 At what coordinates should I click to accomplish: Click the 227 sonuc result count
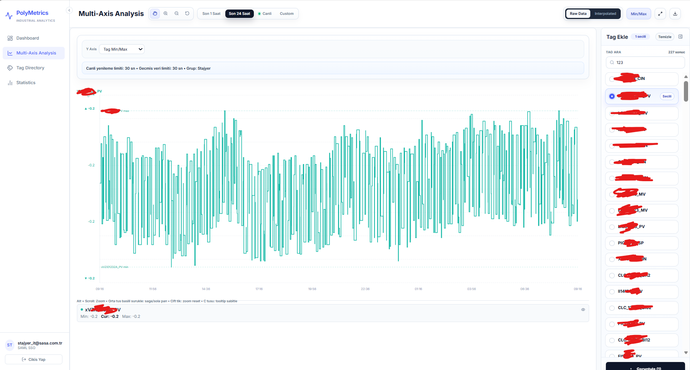[676, 52]
